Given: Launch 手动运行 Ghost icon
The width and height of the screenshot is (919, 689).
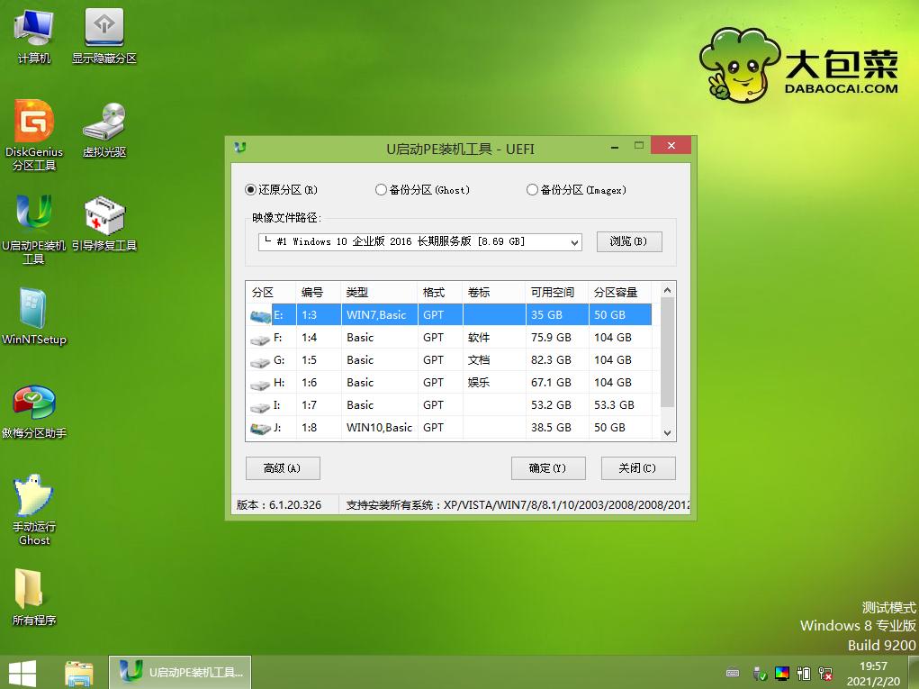Looking at the screenshot, I should (34, 510).
